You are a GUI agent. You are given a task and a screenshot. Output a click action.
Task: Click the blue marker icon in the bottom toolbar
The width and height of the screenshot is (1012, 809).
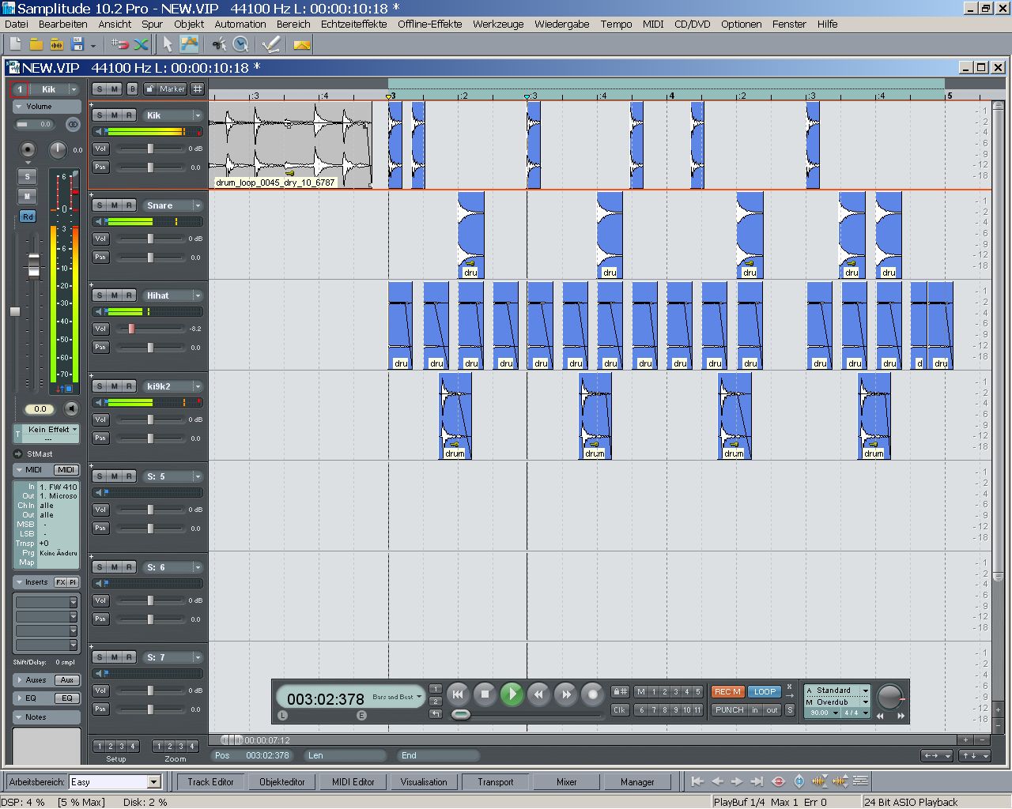799,781
